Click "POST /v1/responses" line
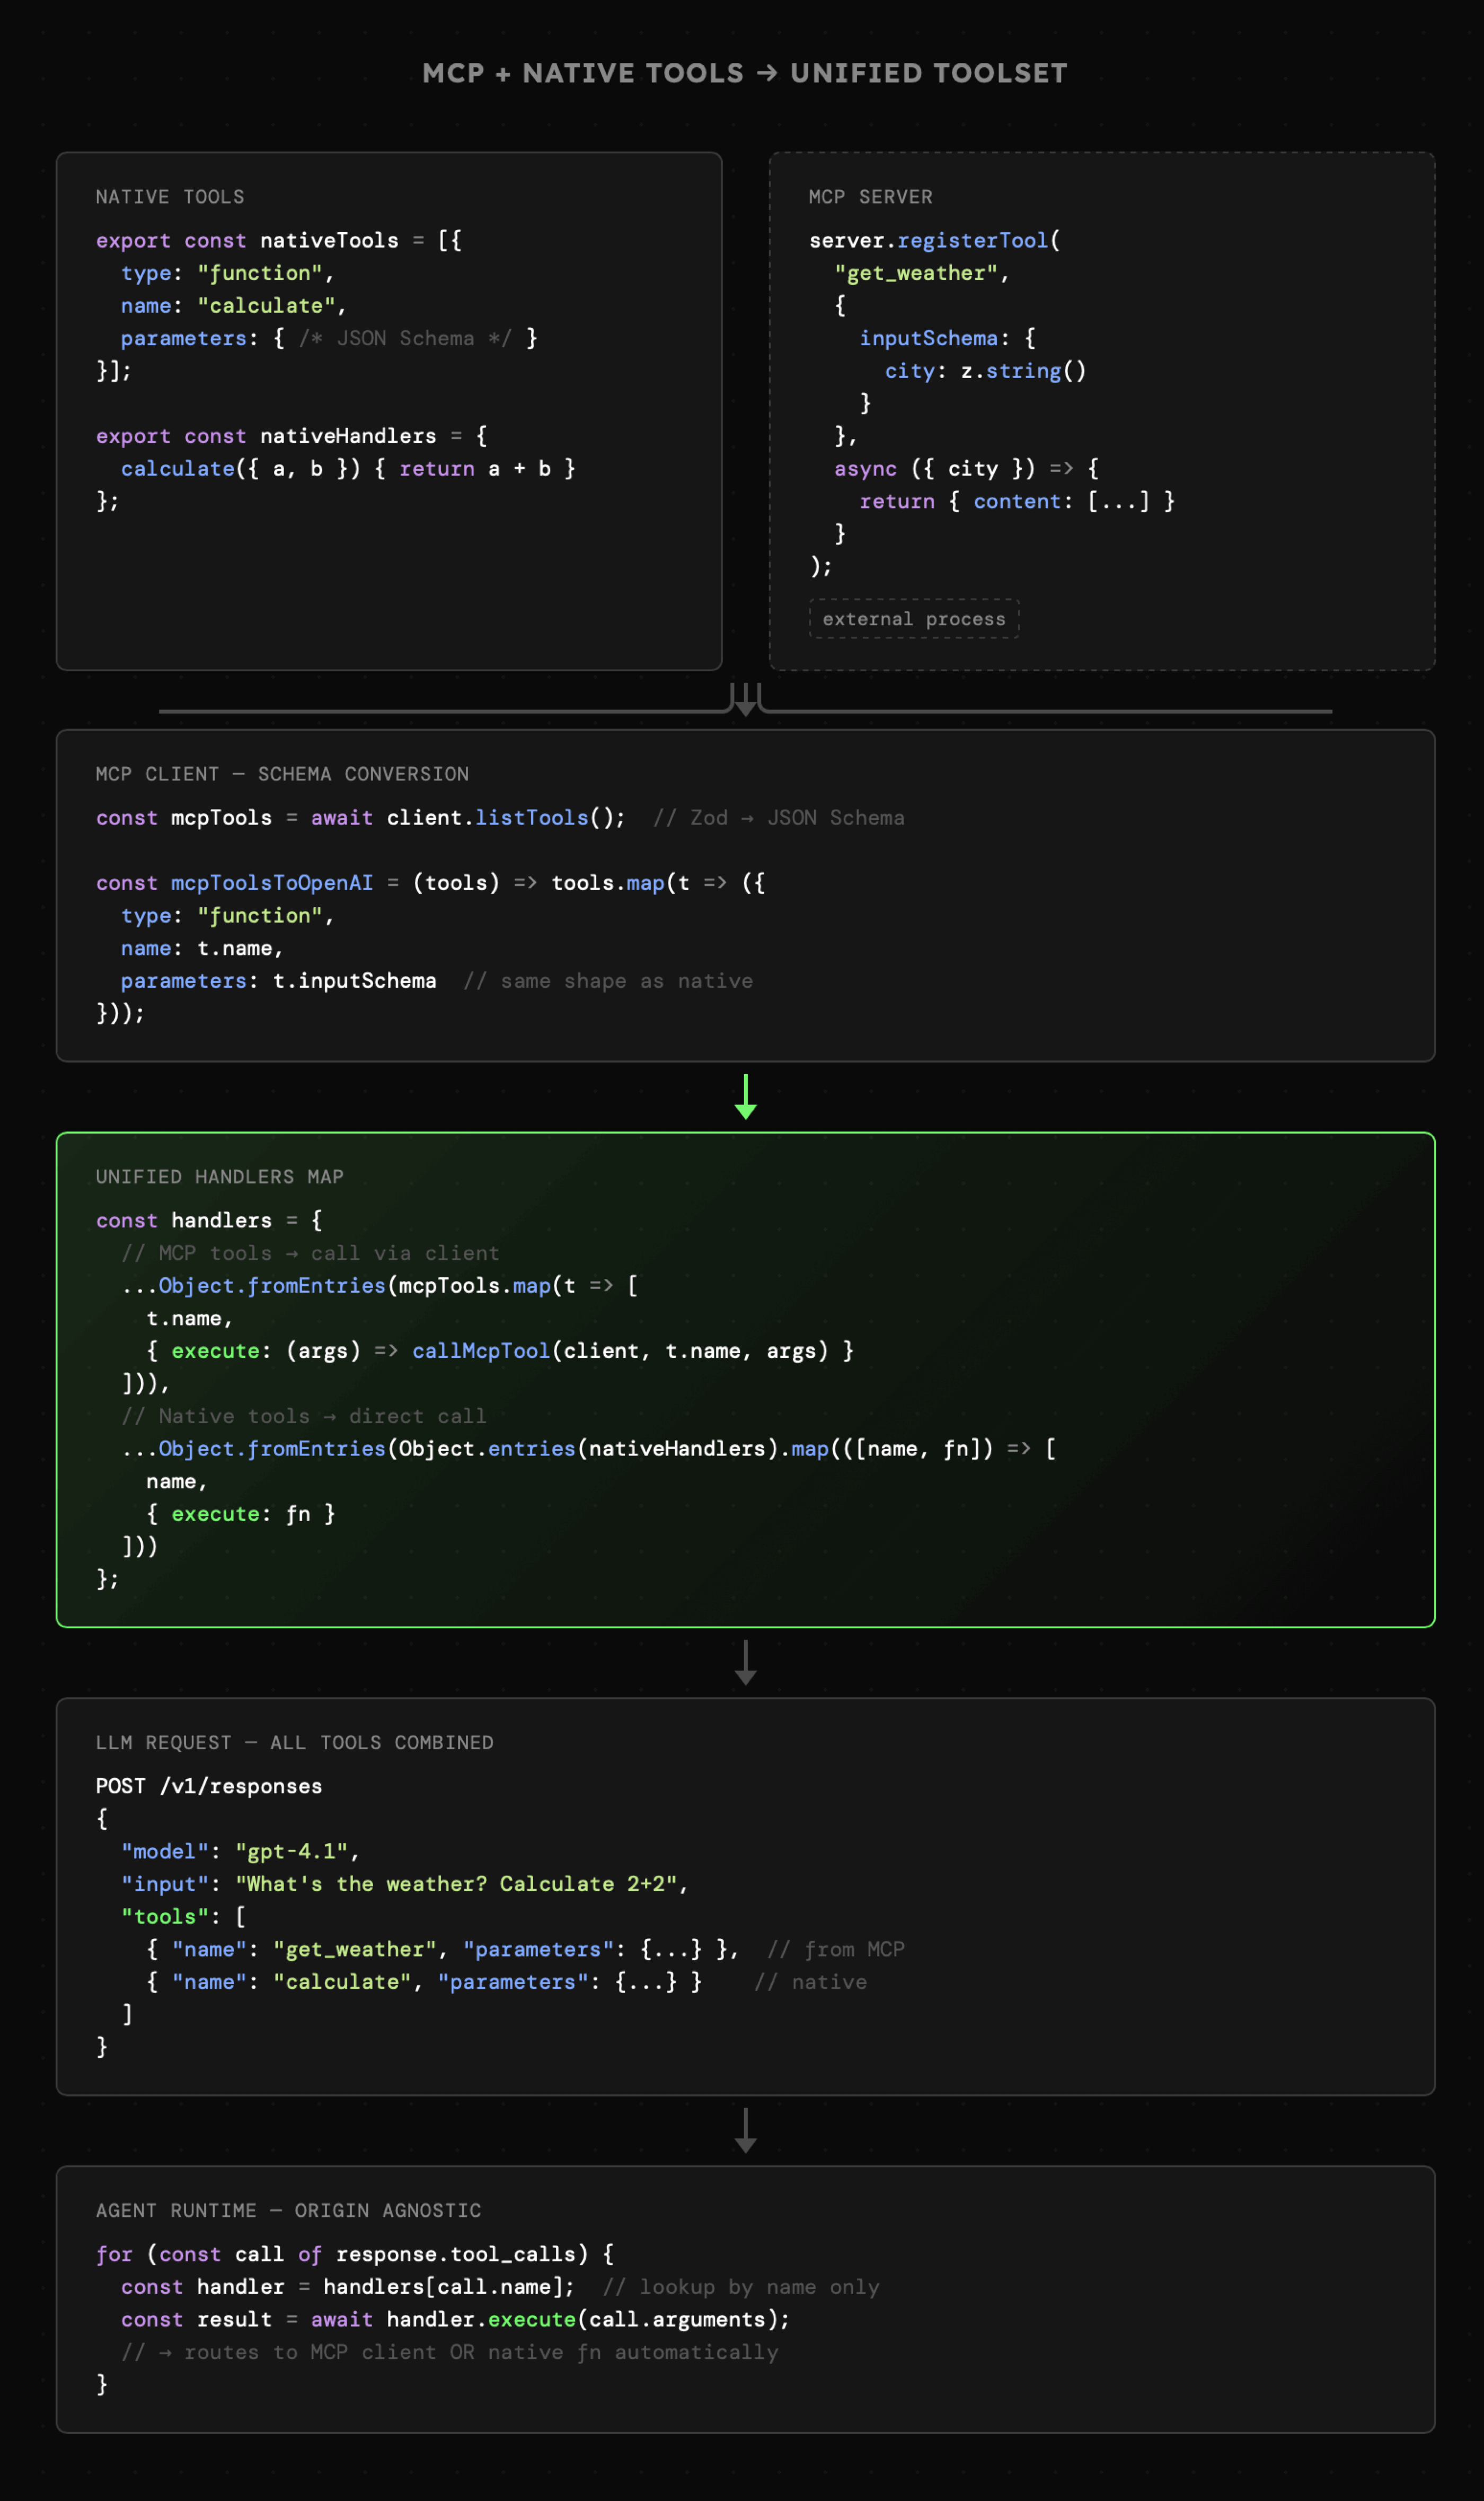This screenshot has width=1484, height=2501. coord(209,1786)
